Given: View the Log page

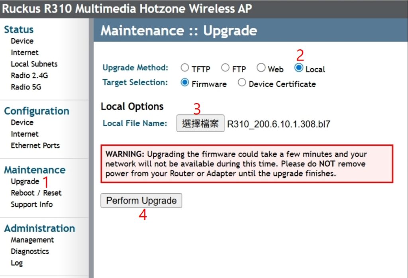Looking at the screenshot, I should pos(17,263).
